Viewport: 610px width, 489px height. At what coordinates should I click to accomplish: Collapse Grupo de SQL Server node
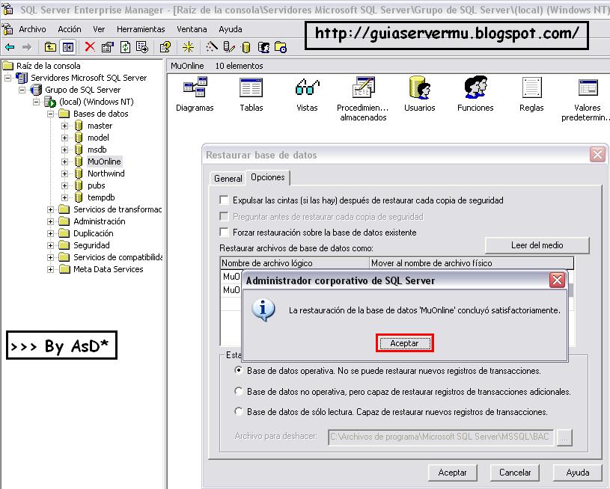coord(22,90)
